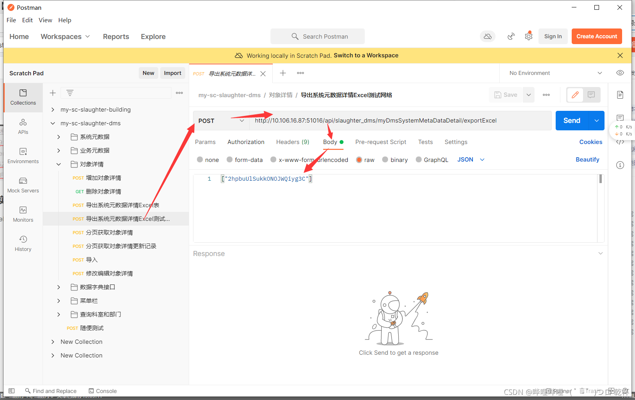Click the create new collection plus icon
This screenshot has width=635, height=400.
pyautogui.click(x=53, y=93)
